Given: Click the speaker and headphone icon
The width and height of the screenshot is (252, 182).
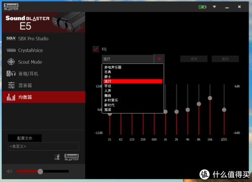Looking at the screenshot, I should pos(11,74).
